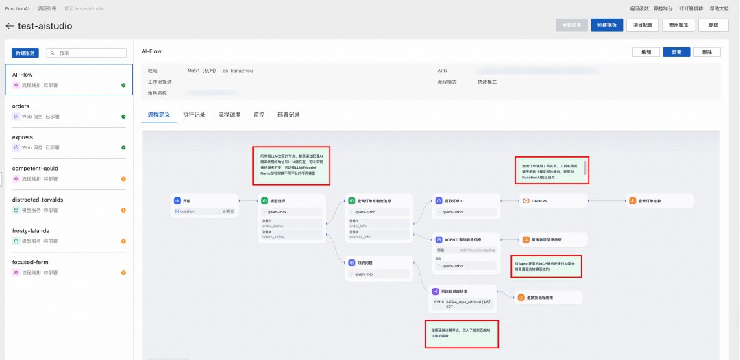This screenshot has height=360, width=740.
Task: Click the 退换货流程结束 end node icon
Action: point(521,298)
